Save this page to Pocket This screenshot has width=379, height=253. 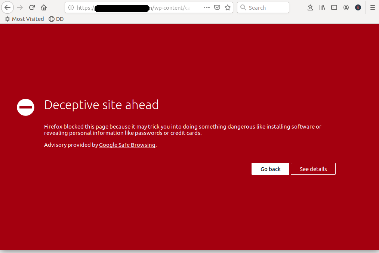(x=217, y=7)
